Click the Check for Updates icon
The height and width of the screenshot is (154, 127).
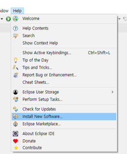(x=15, y=109)
